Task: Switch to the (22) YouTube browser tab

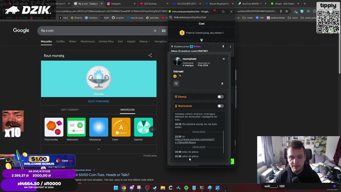Action: tap(153, 4)
